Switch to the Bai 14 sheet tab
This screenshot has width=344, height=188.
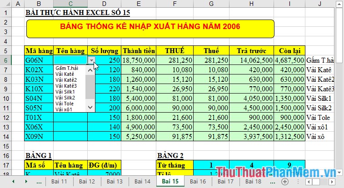coord(142,182)
